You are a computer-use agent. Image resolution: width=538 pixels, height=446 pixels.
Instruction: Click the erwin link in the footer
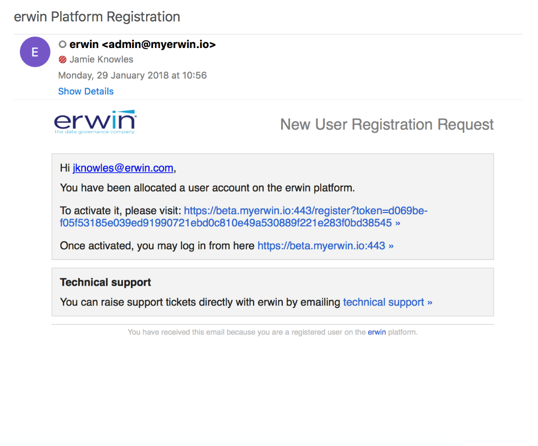(377, 332)
